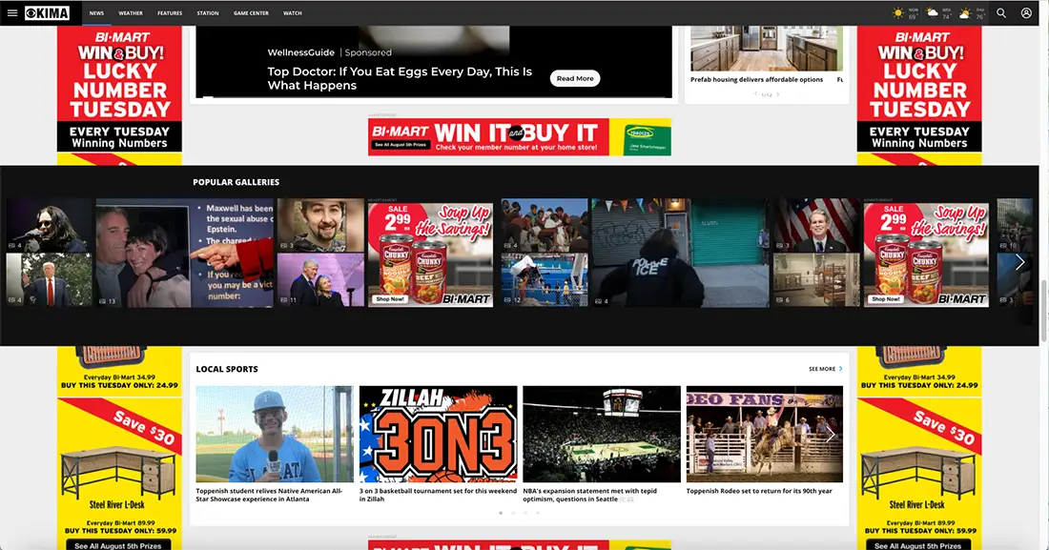Image resolution: width=1049 pixels, height=550 pixels.
Task: Advance Popular Galleries with the right arrow
Action: pyautogui.click(x=1019, y=262)
